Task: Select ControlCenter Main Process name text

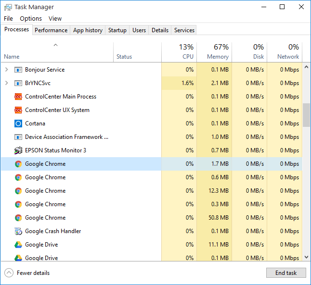Action: pyautogui.click(x=61, y=97)
